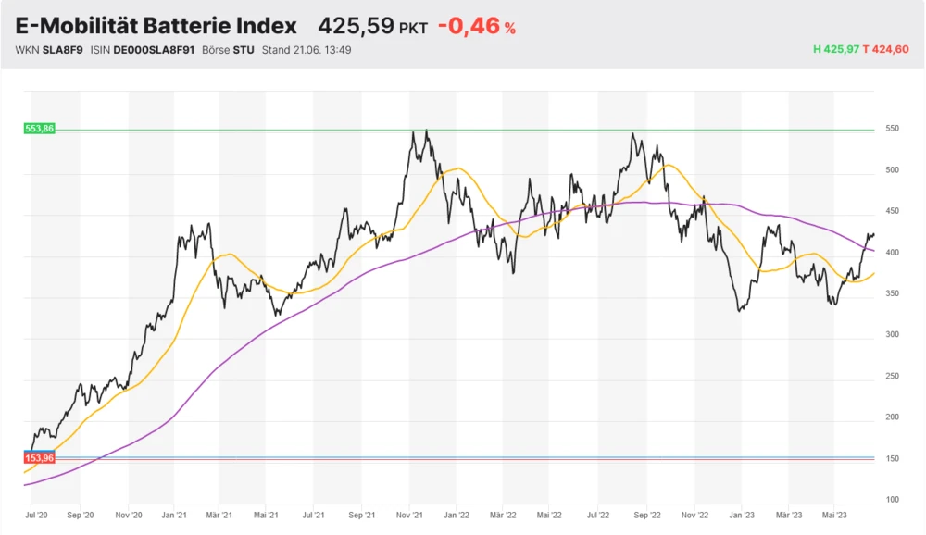Click the 100 value on the price axis
This screenshot has height=535, width=926.
(890, 500)
